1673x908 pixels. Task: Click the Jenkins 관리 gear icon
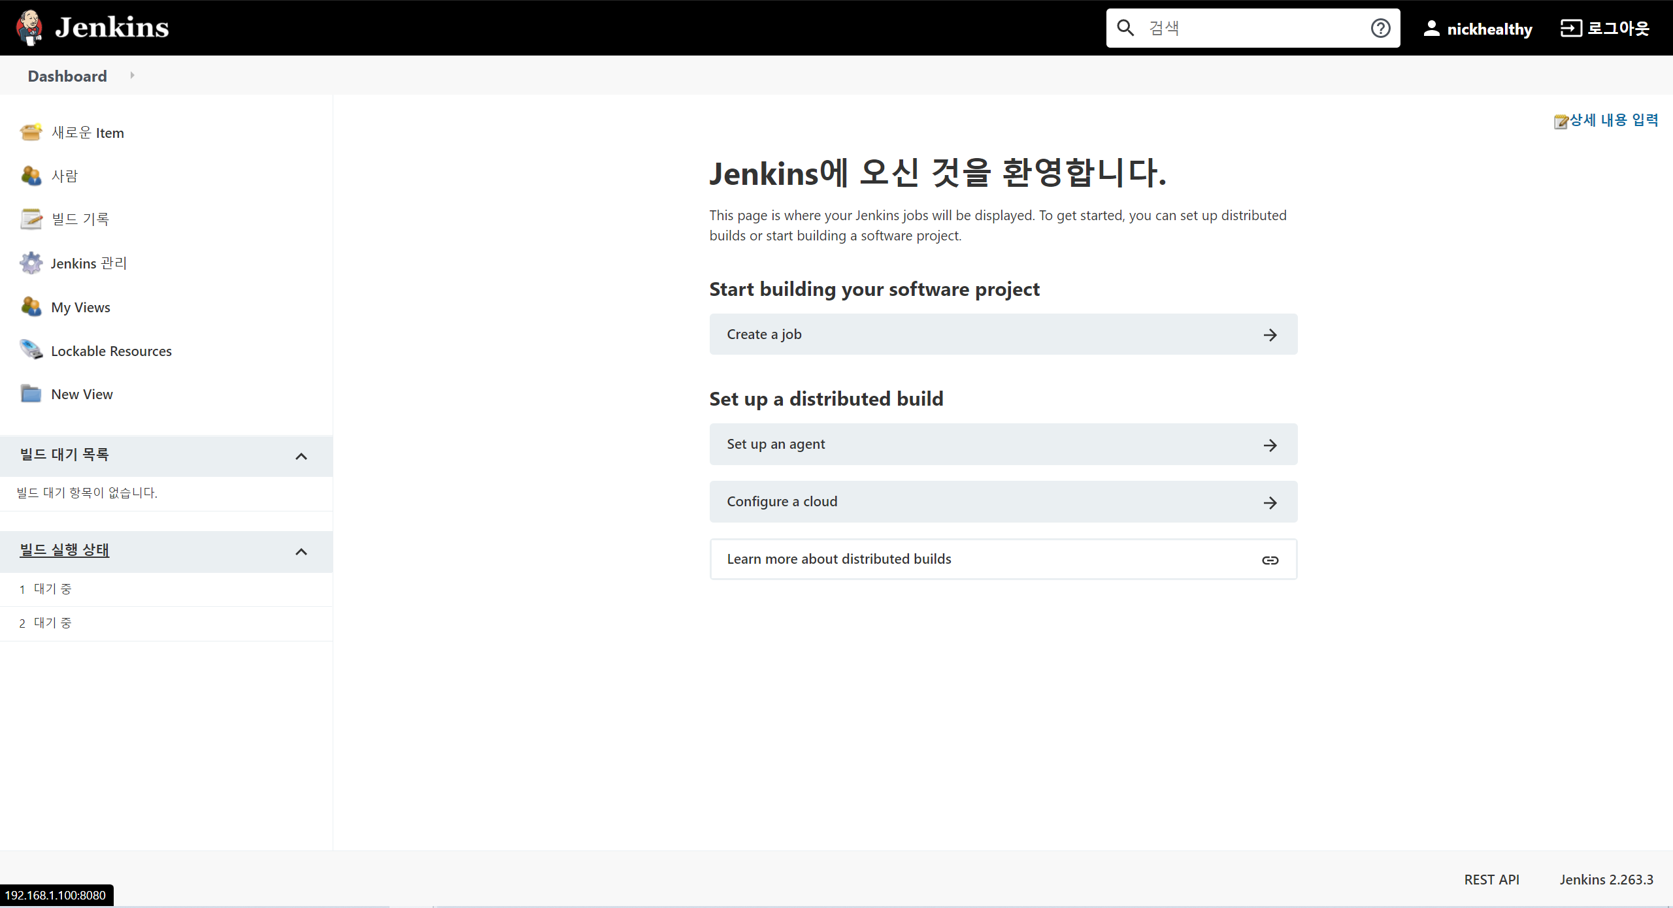point(31,263)
